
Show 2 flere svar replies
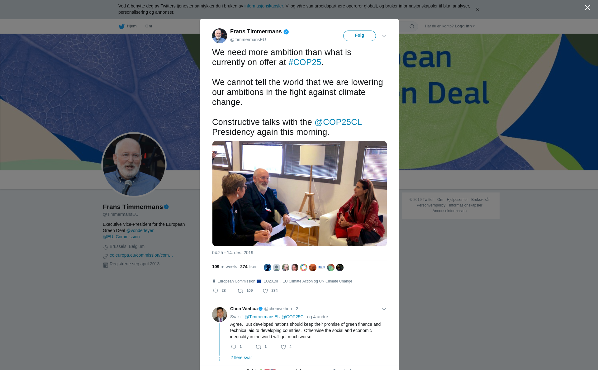(241, 358)
